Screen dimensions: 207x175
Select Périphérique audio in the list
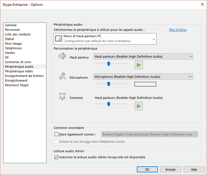click(25, 67)
